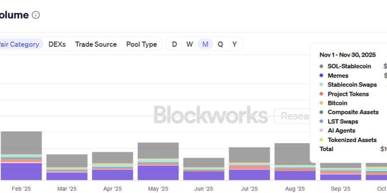387x193 pixels.
Task: Click the Aug '25 axis label
Action: tap(295, 189)
